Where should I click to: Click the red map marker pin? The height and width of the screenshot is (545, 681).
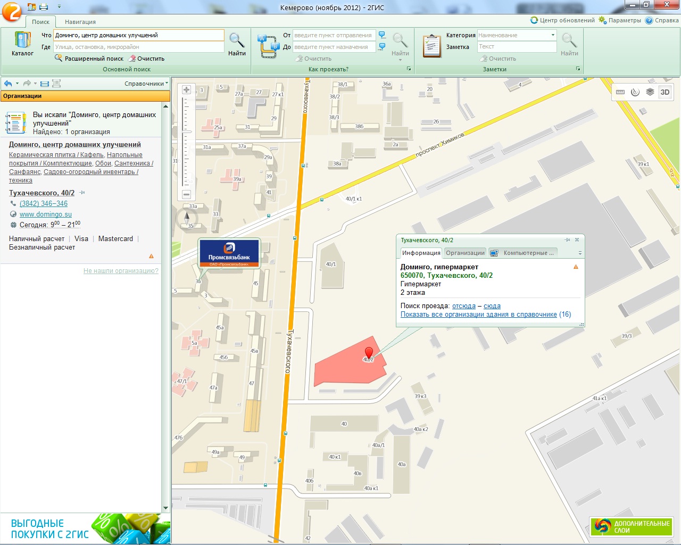pos(369,353)
